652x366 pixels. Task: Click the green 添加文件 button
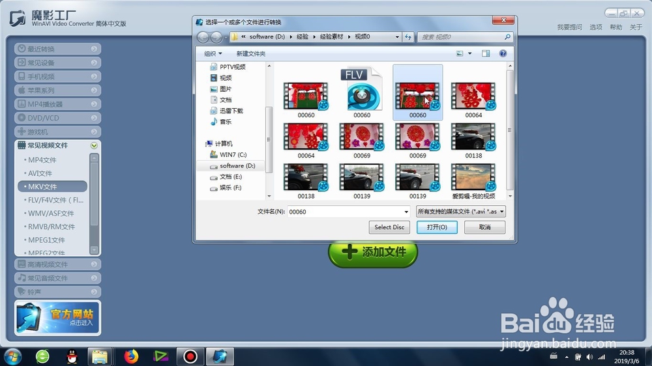pos(372,252)
